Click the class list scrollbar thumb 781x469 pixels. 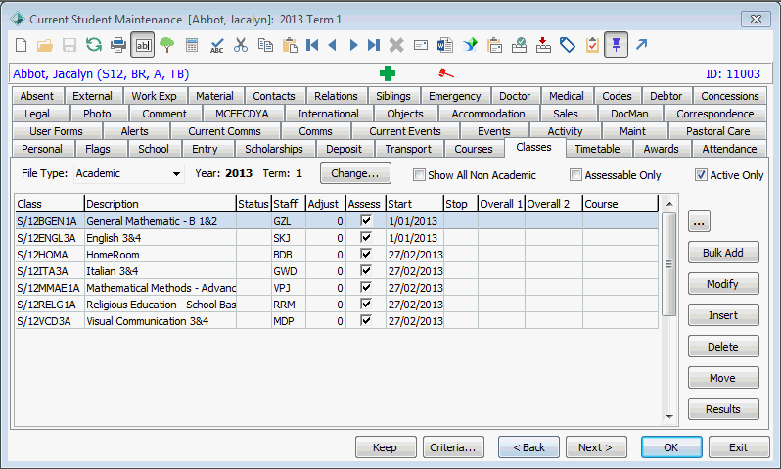click(668, 264)
